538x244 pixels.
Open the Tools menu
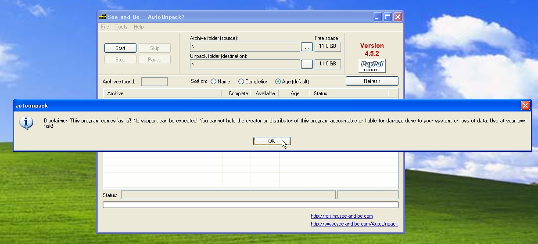pos(121,27)
